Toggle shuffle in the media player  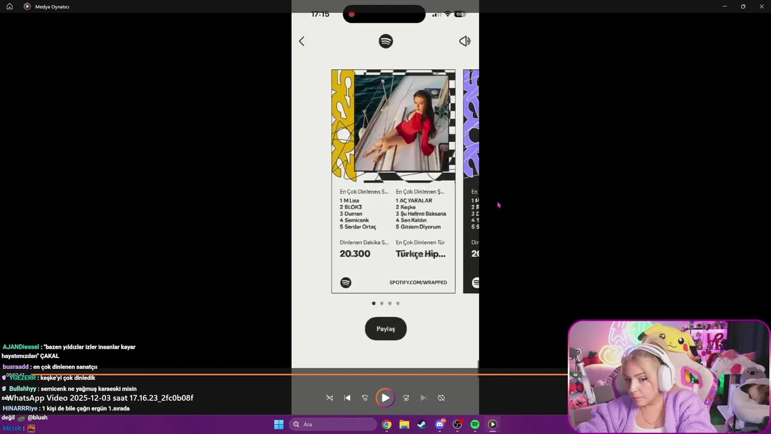coord(329,398)
